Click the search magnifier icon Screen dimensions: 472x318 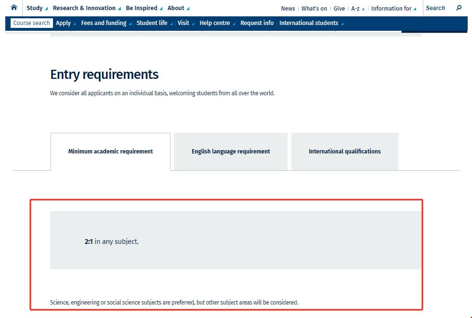459,8
